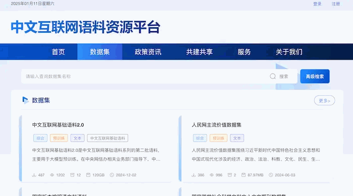
Task: Click the date 2024-06-03
Action: point(285,175)
